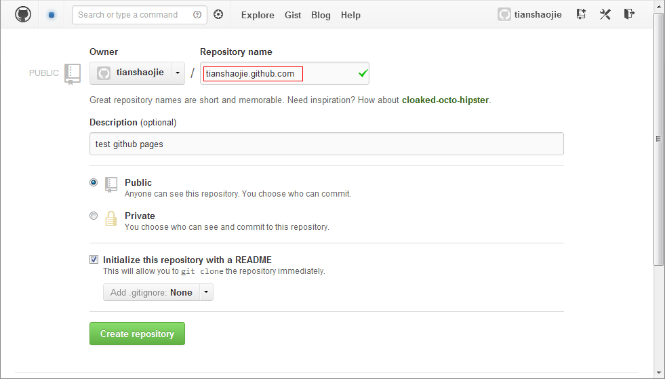The image size is (665, 379).
Task: Click the tianshaojie avatar in header
Action: [504, 14]
